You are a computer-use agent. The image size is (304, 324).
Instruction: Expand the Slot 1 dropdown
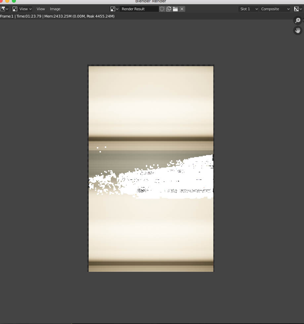[248, 9]
